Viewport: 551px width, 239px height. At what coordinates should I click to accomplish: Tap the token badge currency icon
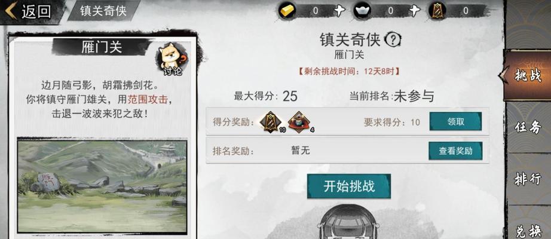point(438,11)
